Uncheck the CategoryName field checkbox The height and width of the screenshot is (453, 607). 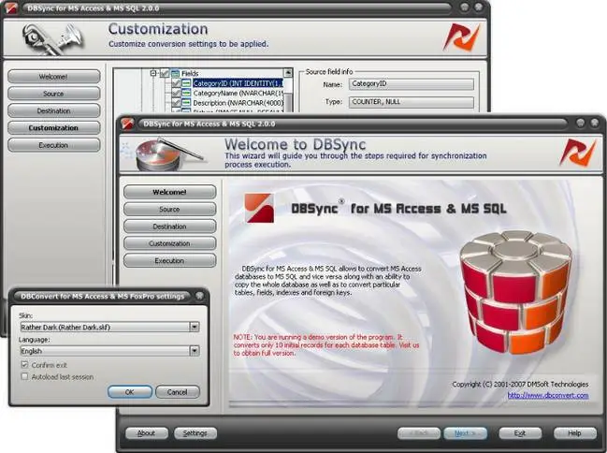[176, 93]
